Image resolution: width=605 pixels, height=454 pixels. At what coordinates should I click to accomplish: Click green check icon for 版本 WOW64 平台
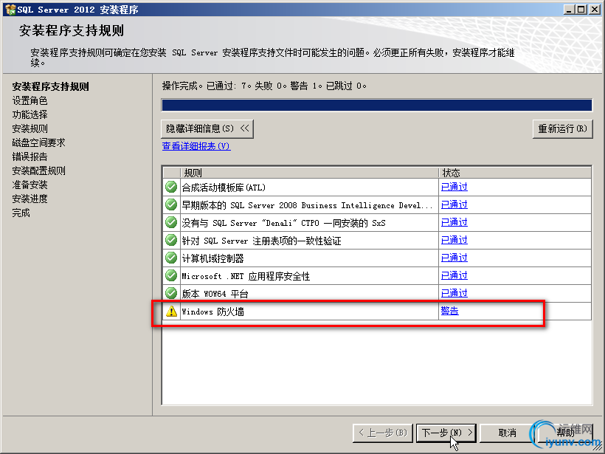click(x=171, y=293)
